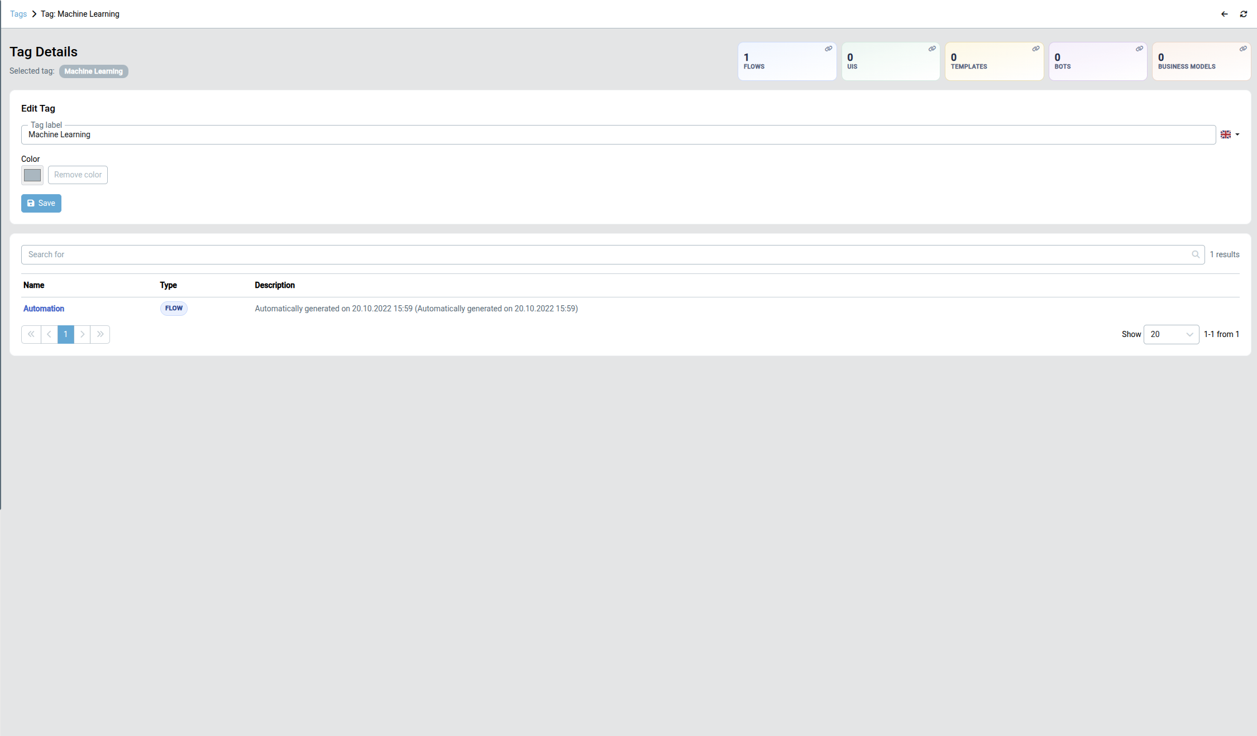
Task: Select the UIs count card
Action: click(891, 61)
